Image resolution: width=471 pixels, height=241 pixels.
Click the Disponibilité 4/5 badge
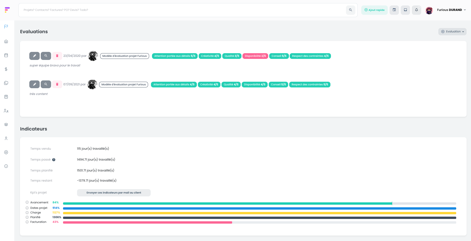click(255, 85)
